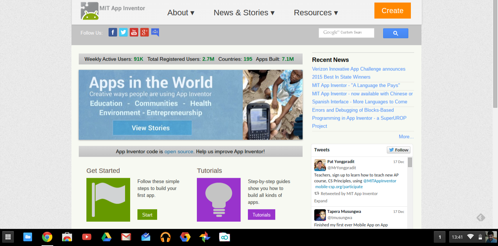Expand the Resources menu
Viewport: 498px width, 246px height.
pyautogui.click(x=316, y=12)
